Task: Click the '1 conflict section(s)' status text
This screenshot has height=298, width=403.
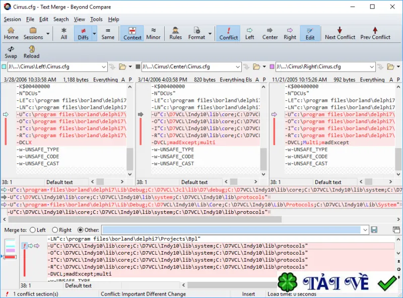Action: 36,294
